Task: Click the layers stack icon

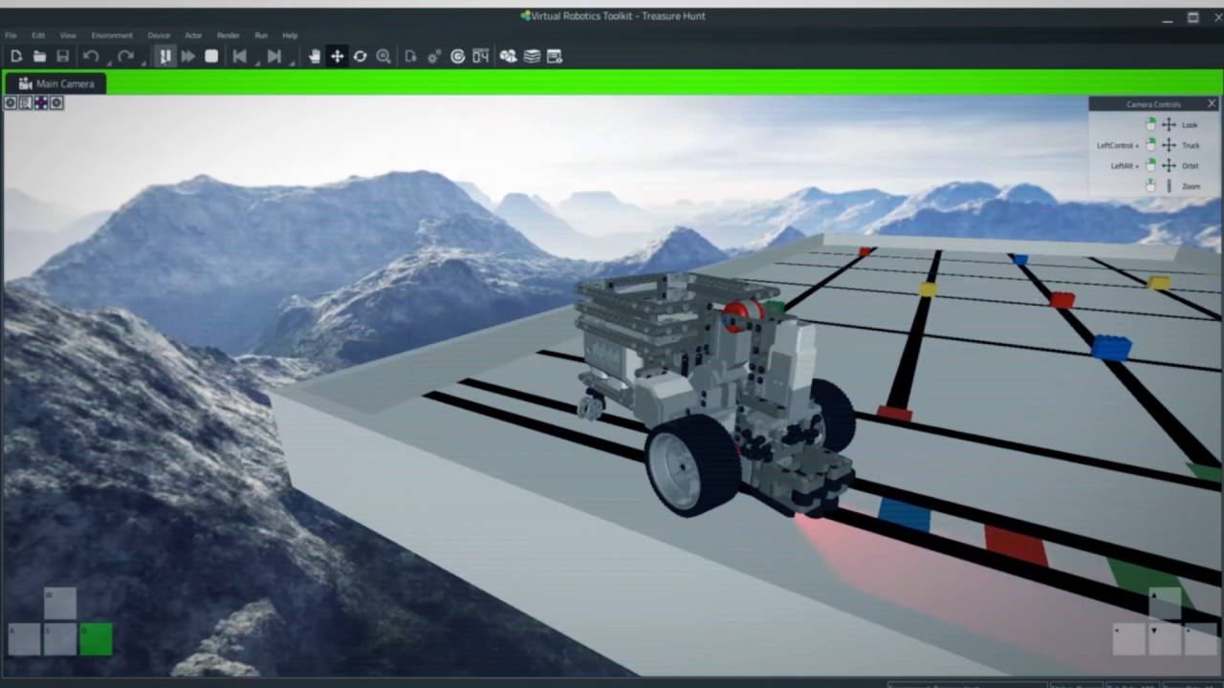Action: [532, 56]
